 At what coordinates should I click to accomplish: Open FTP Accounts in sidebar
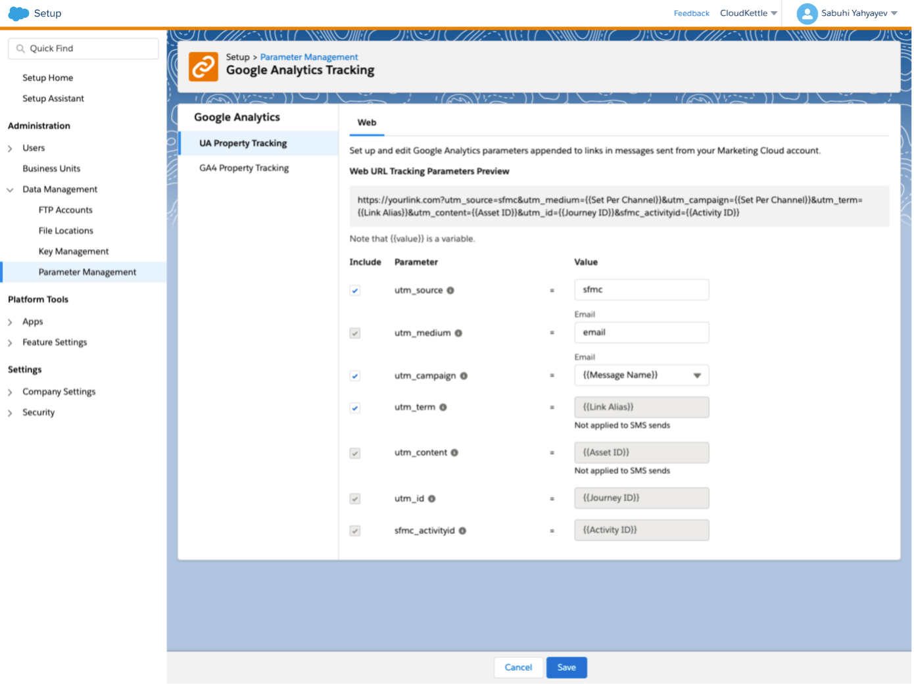[x=66, y=210]
